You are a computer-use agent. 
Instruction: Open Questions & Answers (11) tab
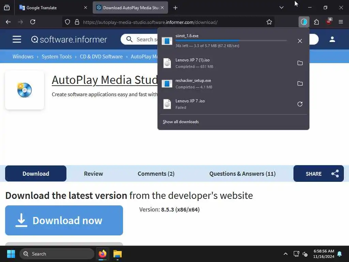[242, 174]
